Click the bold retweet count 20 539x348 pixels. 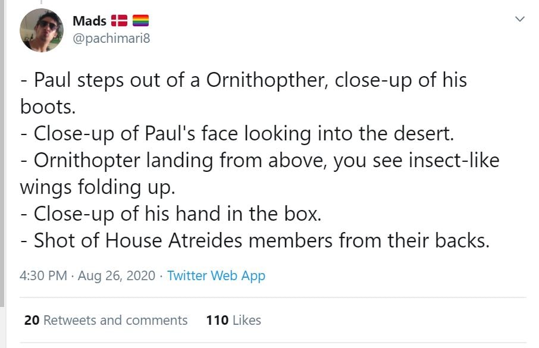tap(32, 320)
